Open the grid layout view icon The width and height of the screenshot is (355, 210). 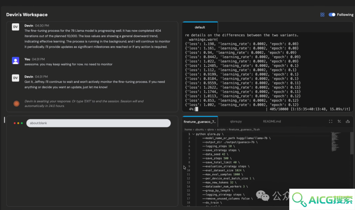pyautogui.click(x=322, y=15)
